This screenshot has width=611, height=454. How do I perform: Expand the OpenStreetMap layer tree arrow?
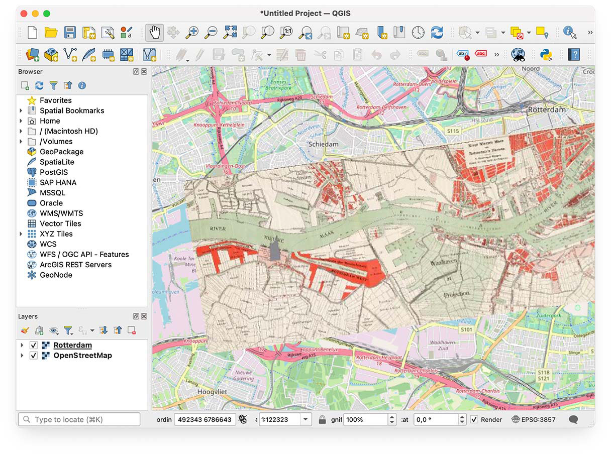pos(22,356)
